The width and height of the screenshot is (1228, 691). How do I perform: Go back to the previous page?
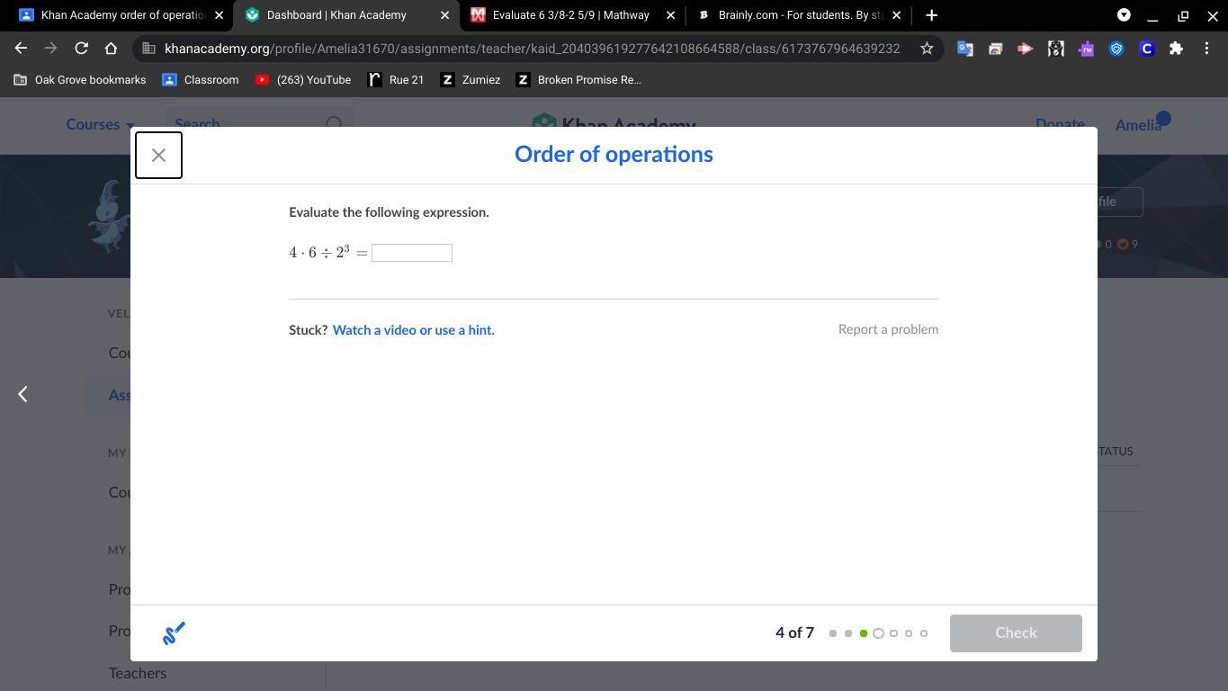(x=21, y=49)
